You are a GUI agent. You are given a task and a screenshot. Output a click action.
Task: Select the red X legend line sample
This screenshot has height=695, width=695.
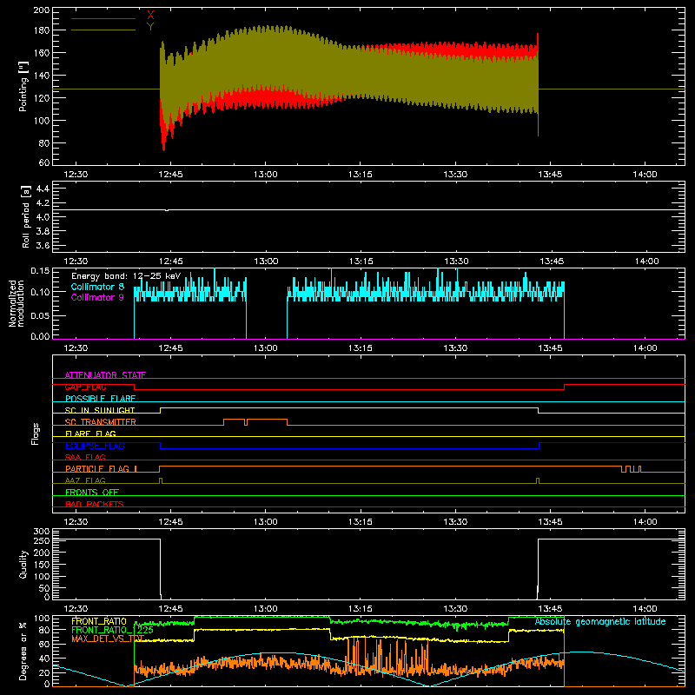coord(103,18)
